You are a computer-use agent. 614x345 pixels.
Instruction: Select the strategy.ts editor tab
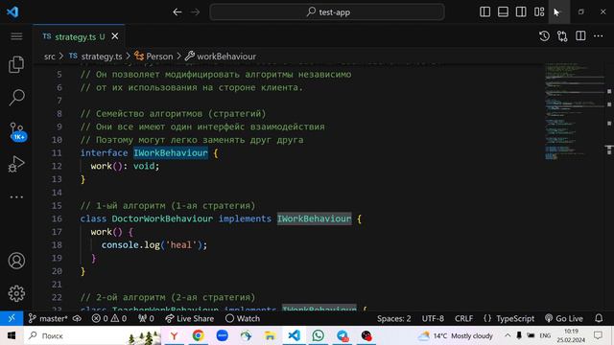pyautogui.click(x=79, y=36)
